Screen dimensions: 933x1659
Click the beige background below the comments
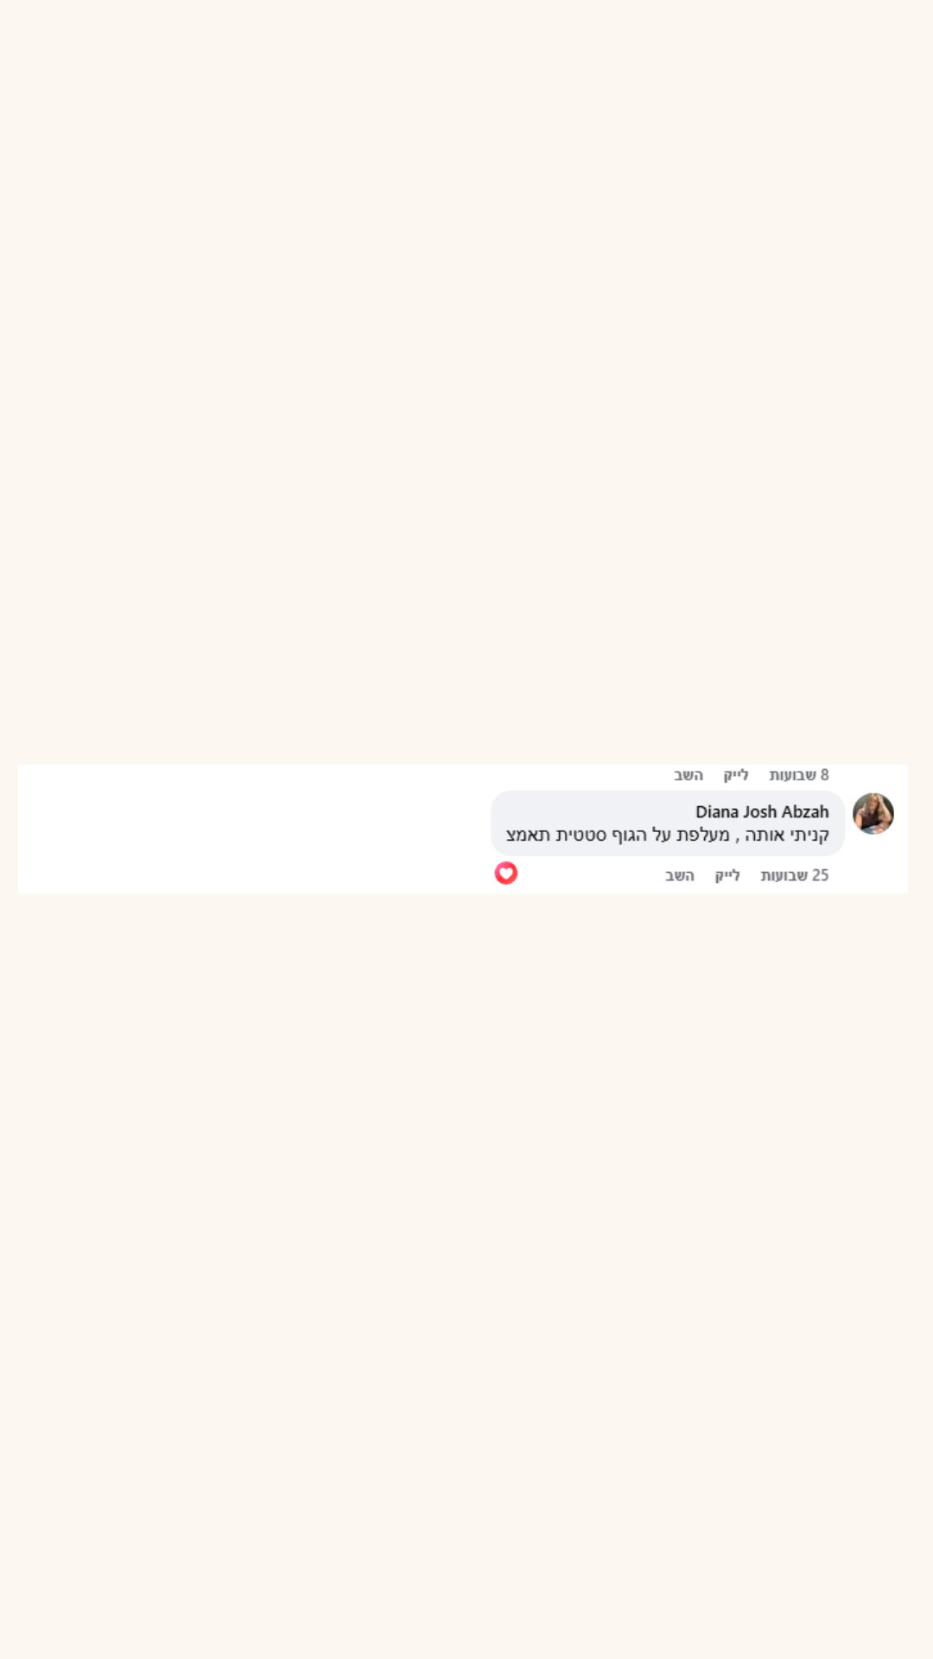pos(466,1274)
